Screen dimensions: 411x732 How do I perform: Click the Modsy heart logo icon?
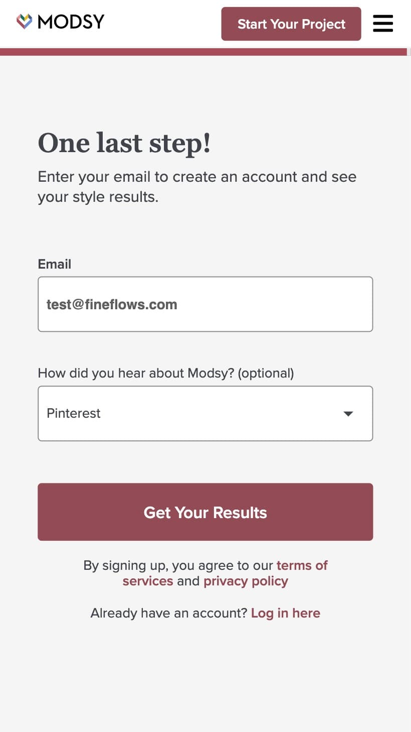pos(24,22)
